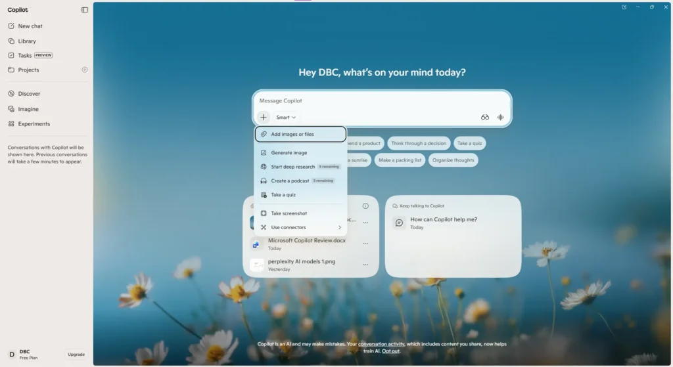Screen dimensions: 673x367
Task: Click the Take a quiz suggestion chip
Action: pos(469,143)
